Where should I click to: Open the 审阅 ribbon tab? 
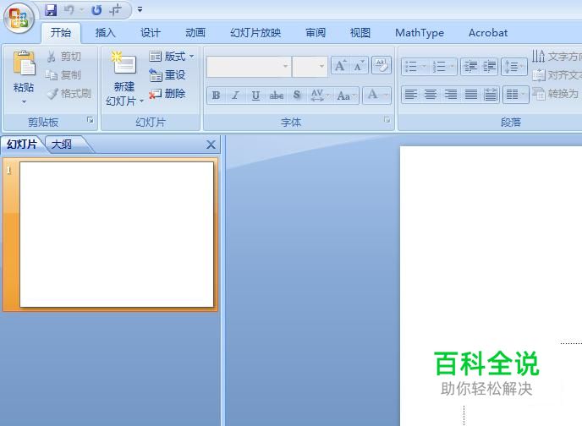point(316,33)
